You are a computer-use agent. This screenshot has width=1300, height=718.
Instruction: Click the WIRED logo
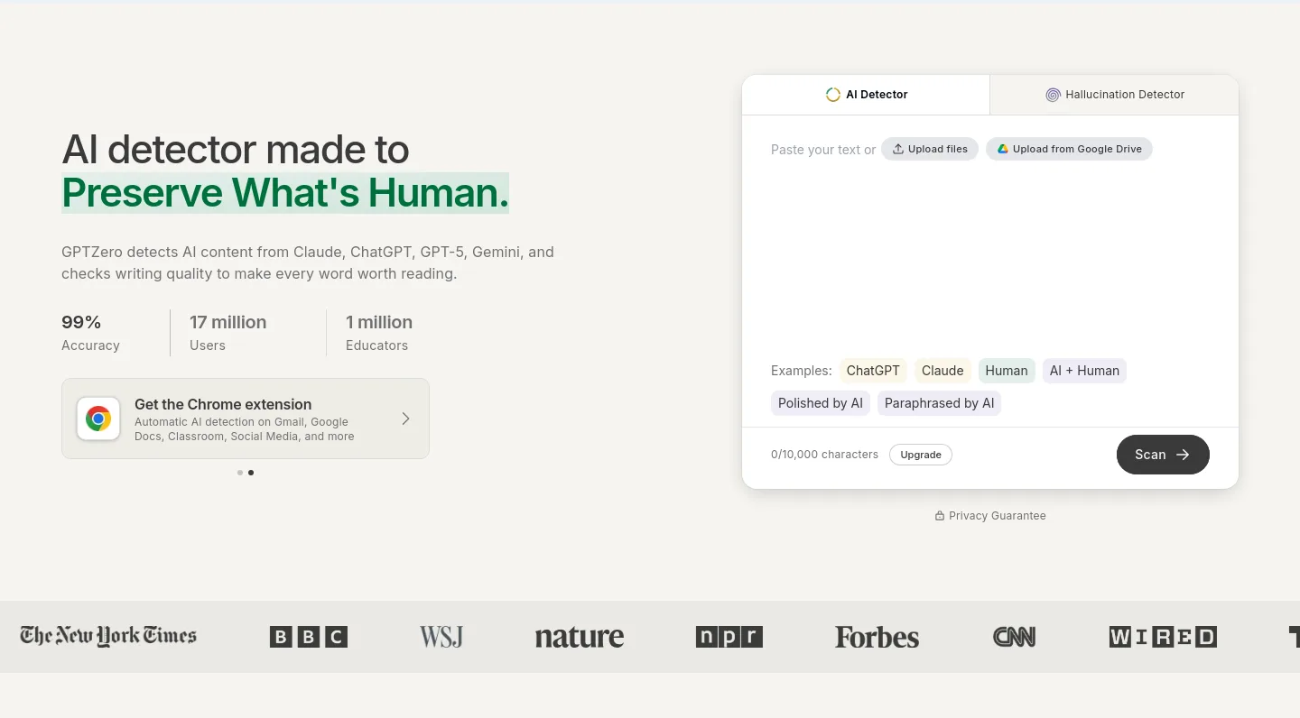(x=1163, y=637)
